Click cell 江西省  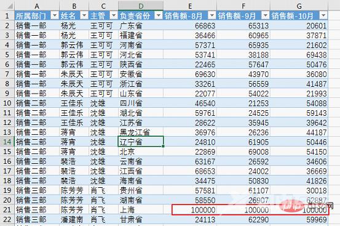141,171
